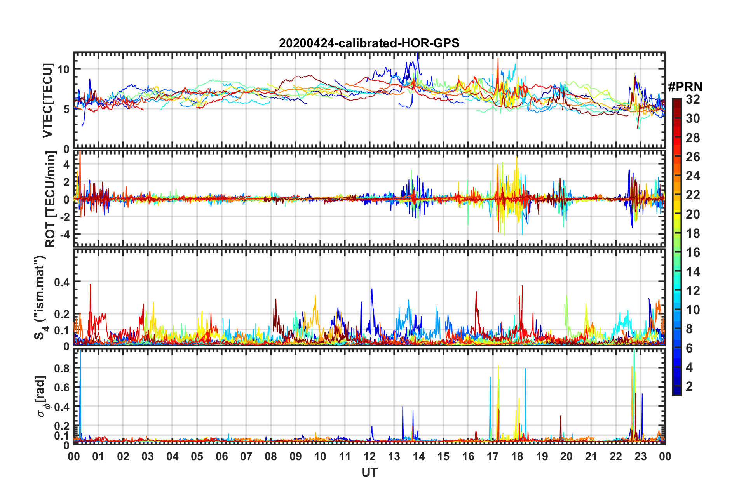Viewport: 739px width, 494px height.
Task: Select UT axis hour label "20"
Action: click(566, 456)
